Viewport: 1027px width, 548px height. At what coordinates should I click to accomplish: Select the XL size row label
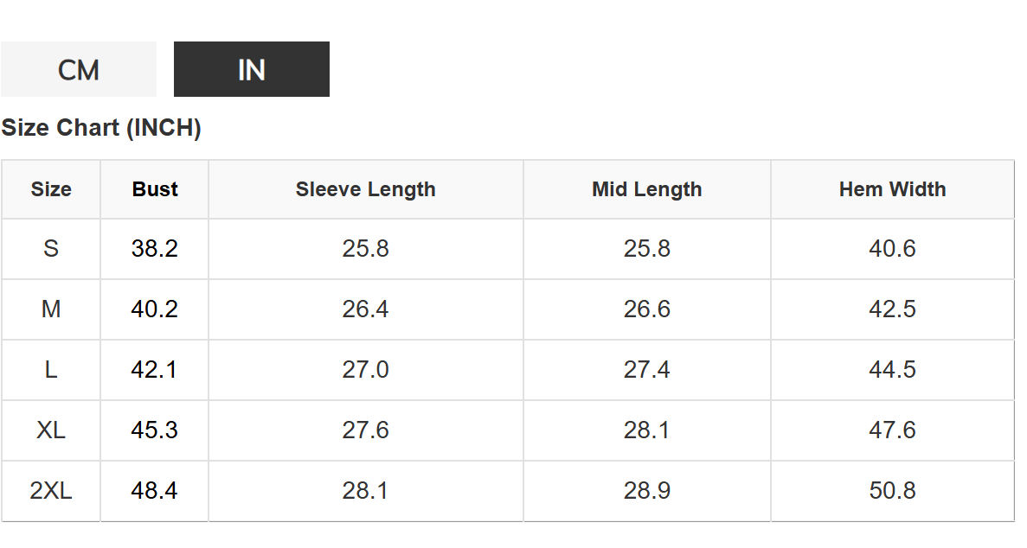51,430
